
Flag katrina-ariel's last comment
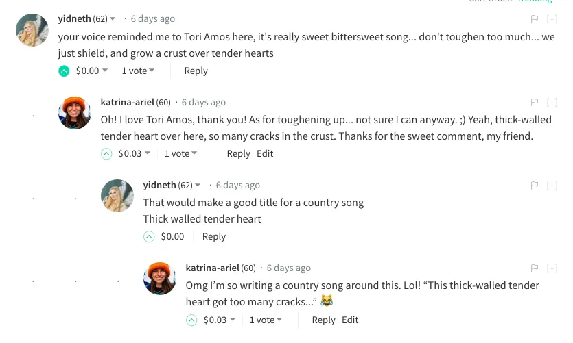(x=535, y=268)
